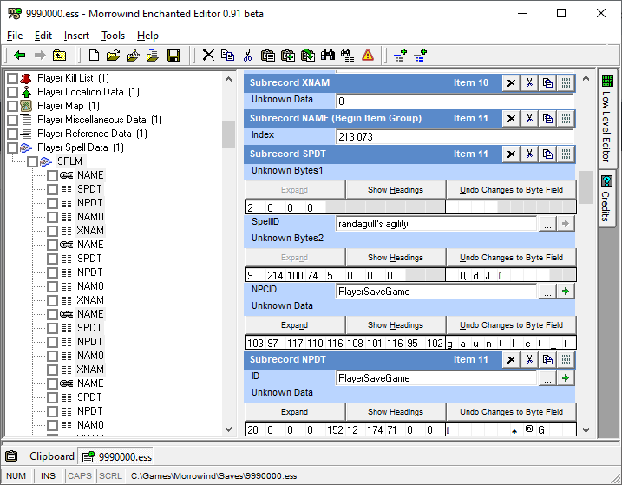Viewport: 622px width, 485px height.
Task: Open browse button beside SpellID field
Action: [x=547, y=224]
